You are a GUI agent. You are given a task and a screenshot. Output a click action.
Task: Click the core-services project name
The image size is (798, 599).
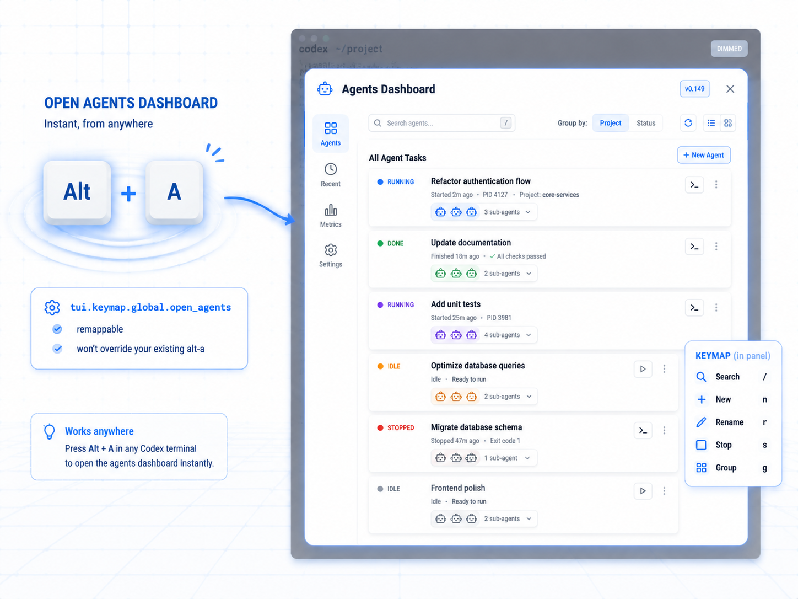(x=560, y=195)
